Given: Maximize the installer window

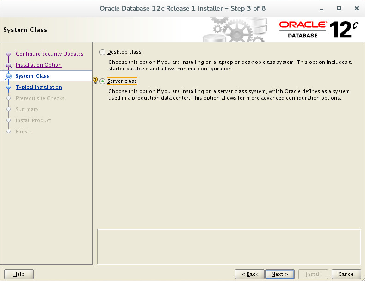Looking at the screenshot, I should point(339,8).
